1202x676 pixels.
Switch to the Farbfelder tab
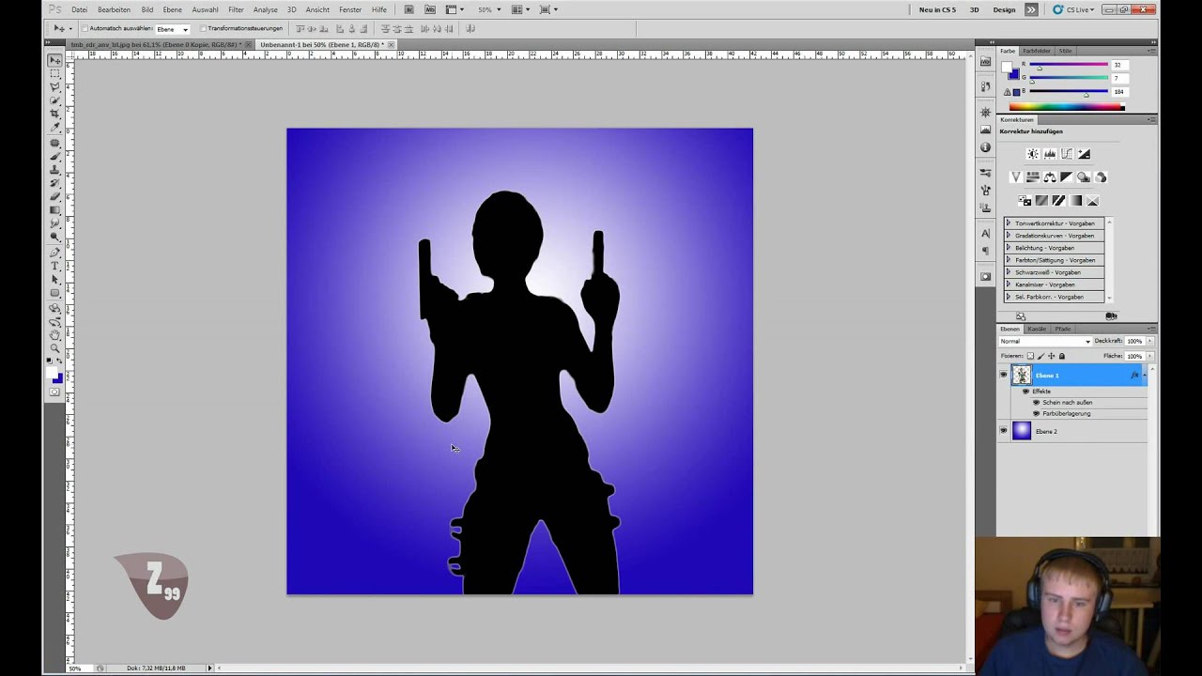1037,51
